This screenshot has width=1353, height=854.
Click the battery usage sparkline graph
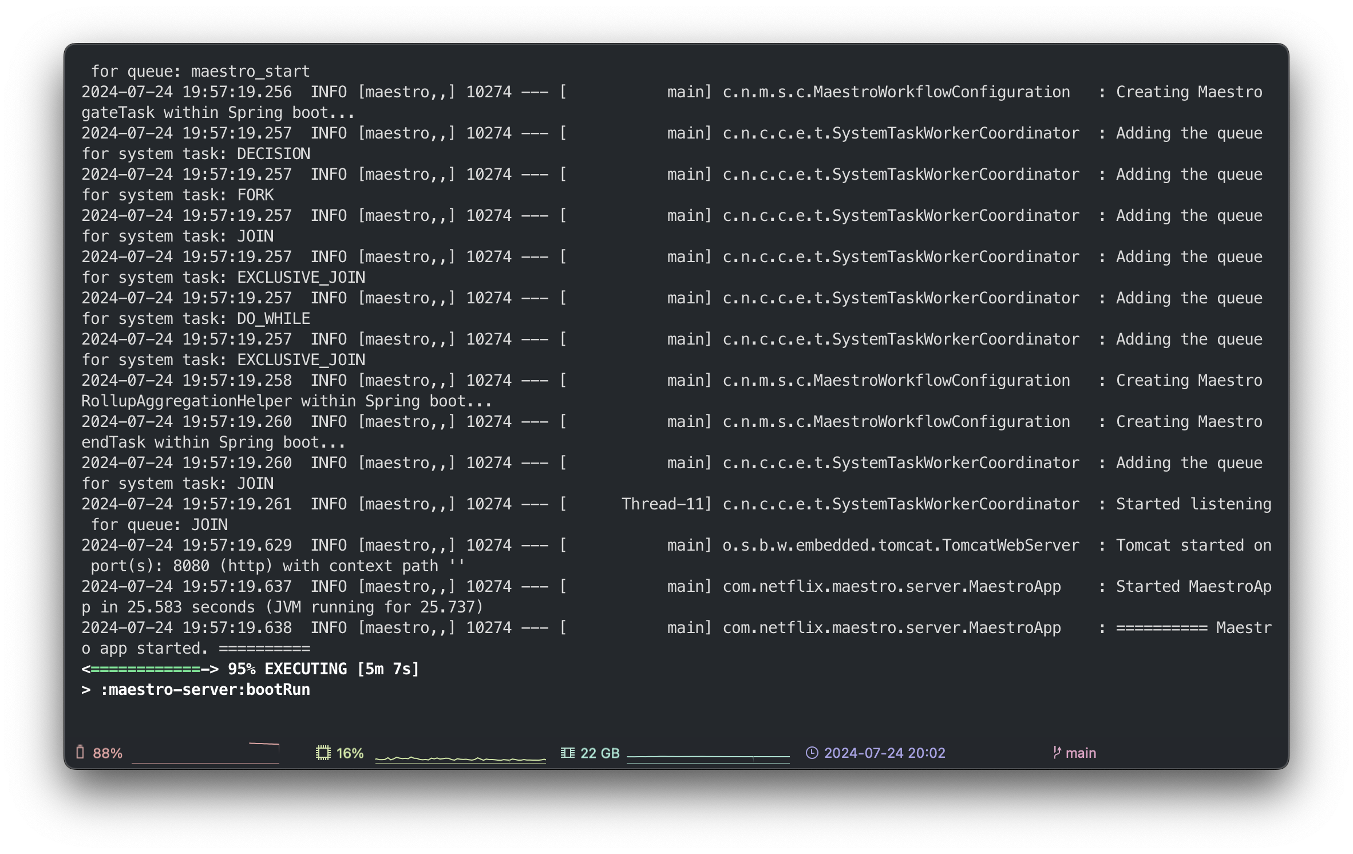[205, 753]
